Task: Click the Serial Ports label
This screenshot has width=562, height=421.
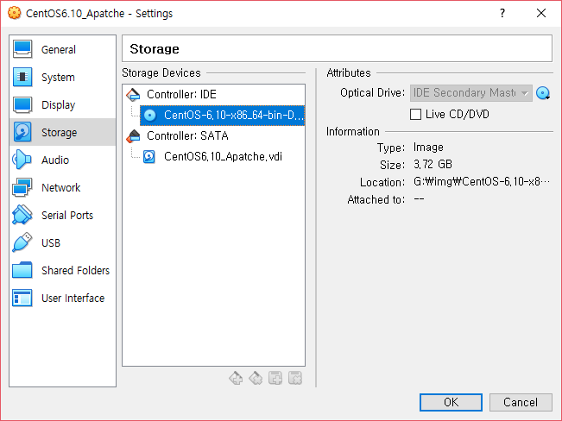Action: point(67,216)
